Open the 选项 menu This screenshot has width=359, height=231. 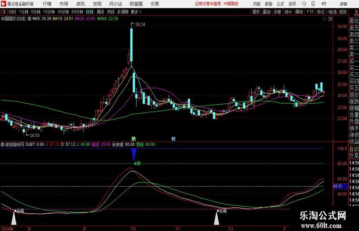point(292,4)
